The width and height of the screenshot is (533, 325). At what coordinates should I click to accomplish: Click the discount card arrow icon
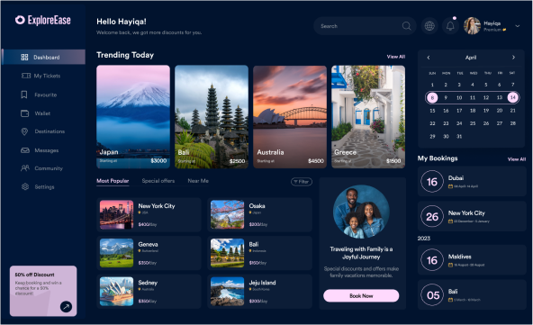point(66,307)
